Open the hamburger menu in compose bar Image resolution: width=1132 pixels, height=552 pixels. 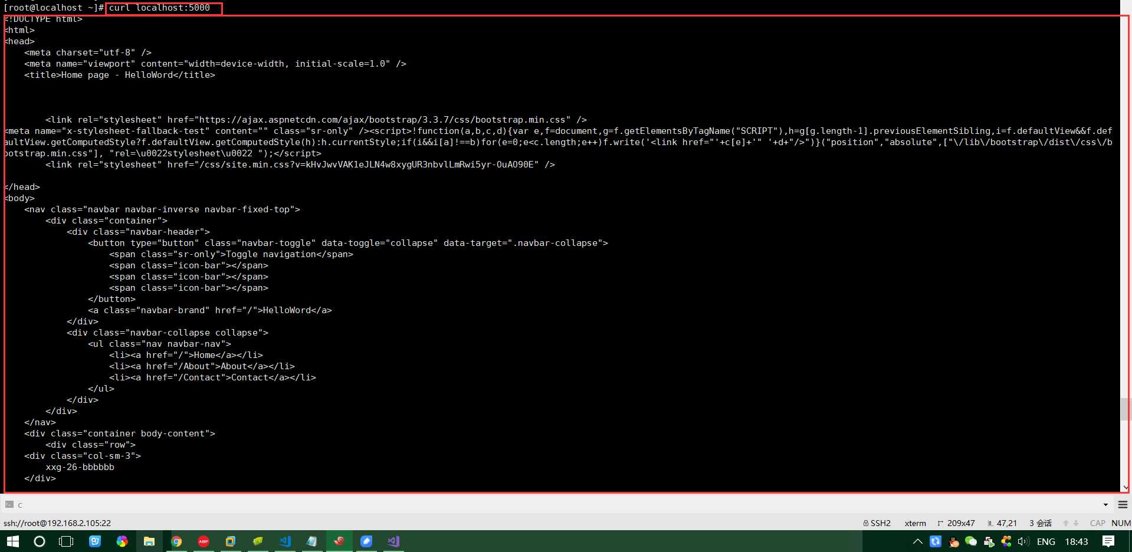pyautogui.click(x=1123, y=505)
